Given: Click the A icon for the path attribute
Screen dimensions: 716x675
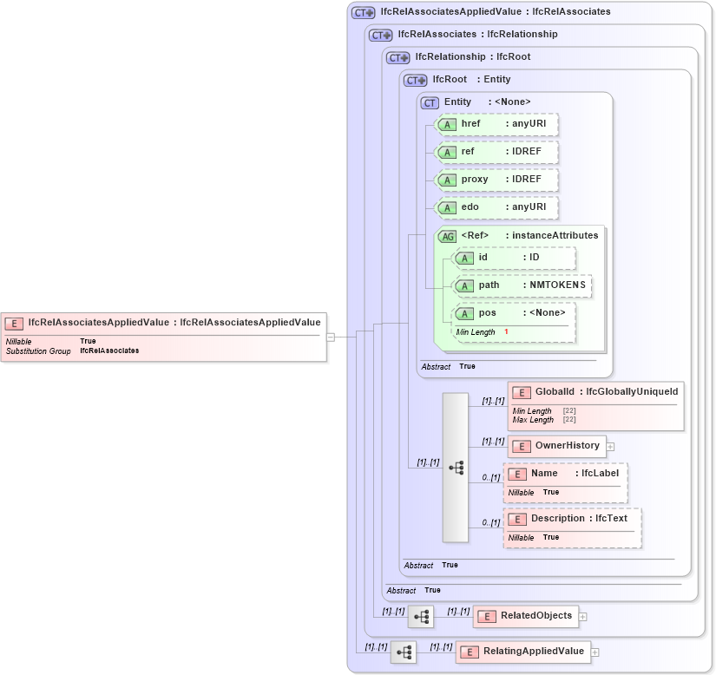Looking at the screenshot, I should click(x=466, y=285).
